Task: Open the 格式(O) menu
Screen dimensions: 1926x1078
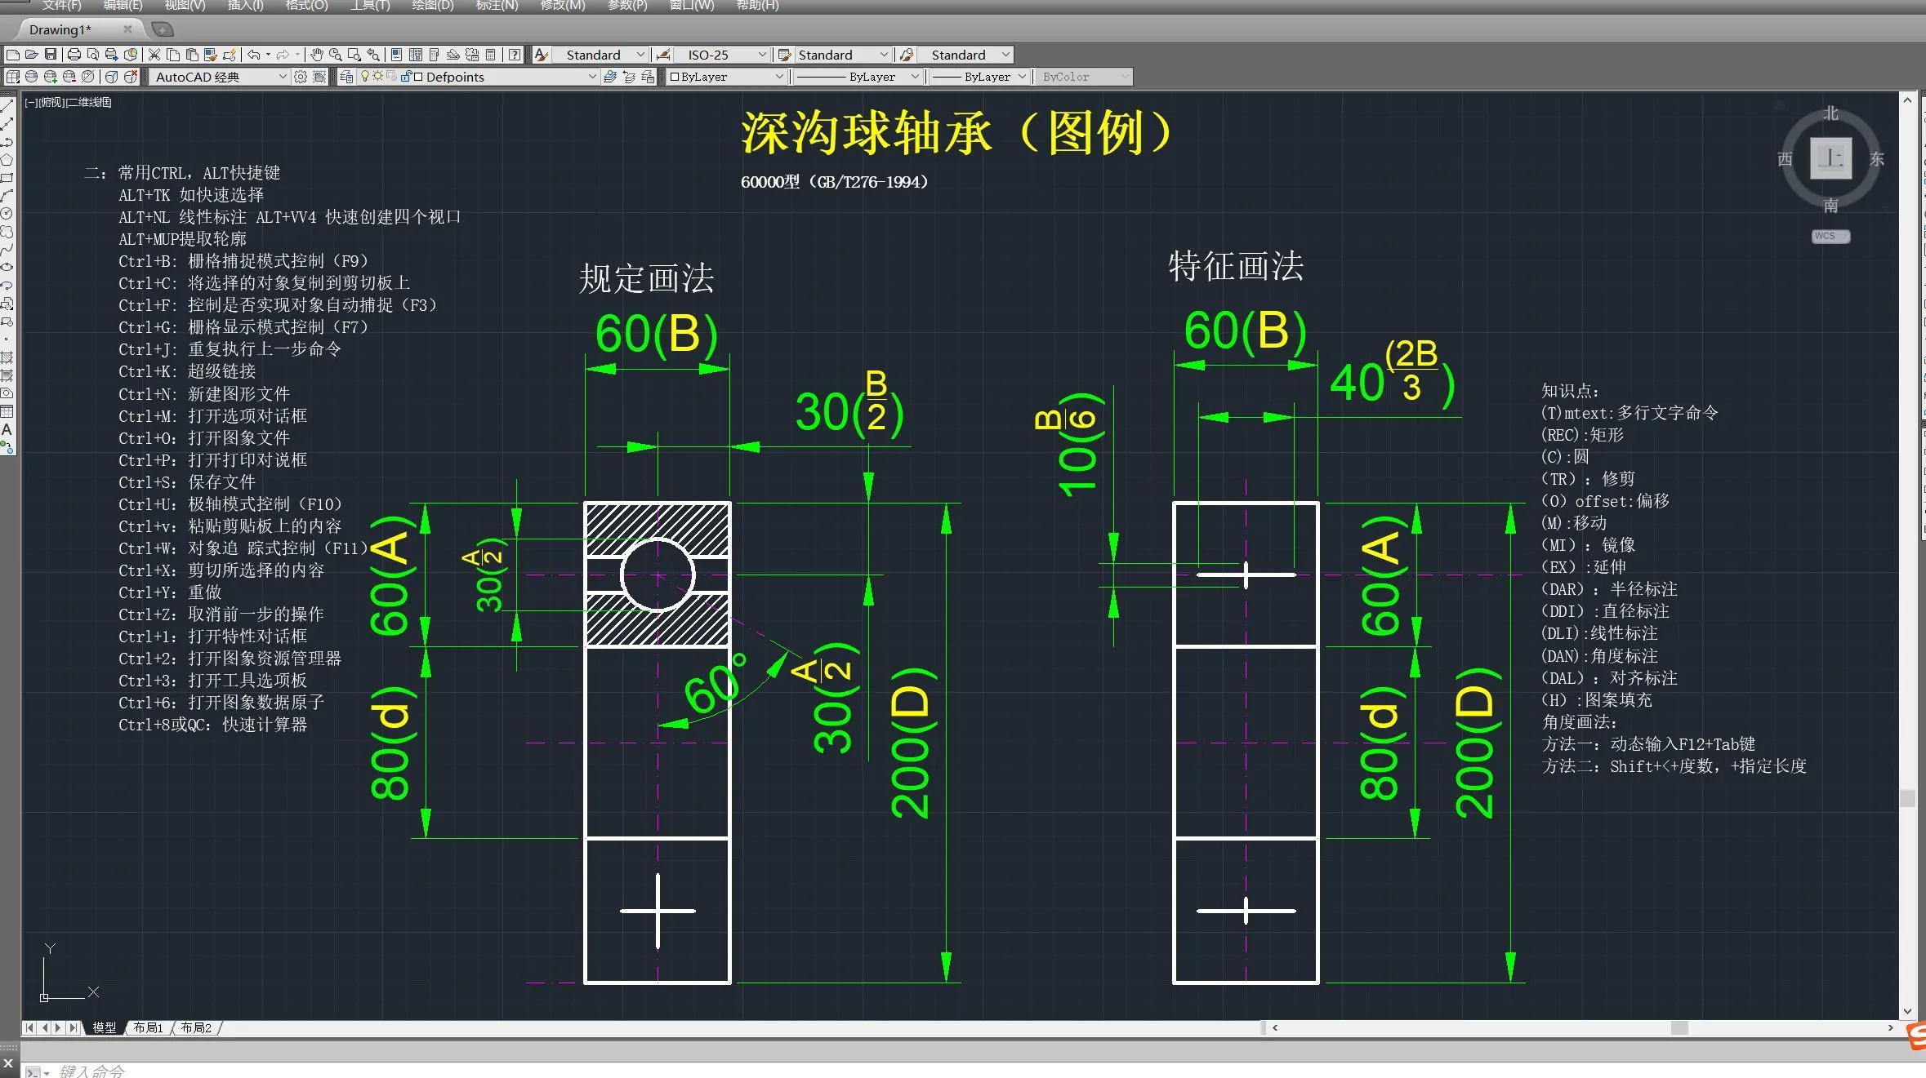Action: coord(306,5)
